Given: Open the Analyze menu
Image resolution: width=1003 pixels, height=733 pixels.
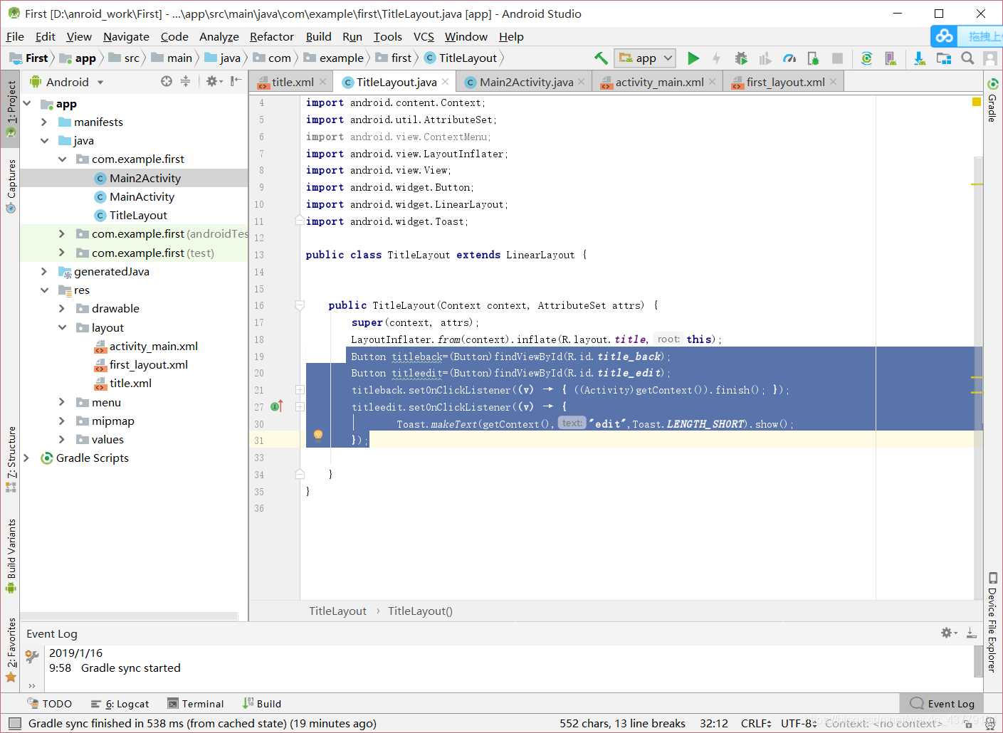Looking at the screenshot, I should click(x=219, y=36).
